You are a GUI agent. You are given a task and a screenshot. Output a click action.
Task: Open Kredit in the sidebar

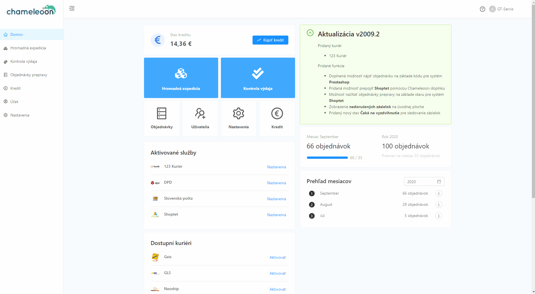click(x=32, y=88)
